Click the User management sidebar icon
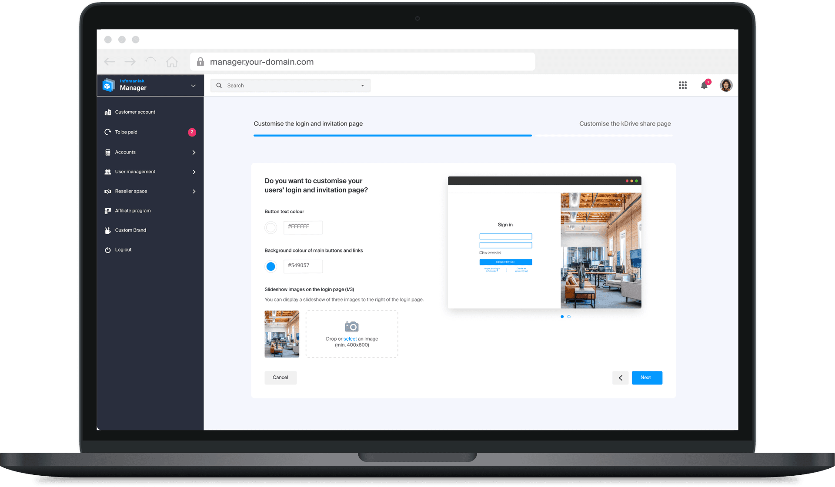Image resolution: width=835 pixels, height=487 pixels. (x=109, y=171)
